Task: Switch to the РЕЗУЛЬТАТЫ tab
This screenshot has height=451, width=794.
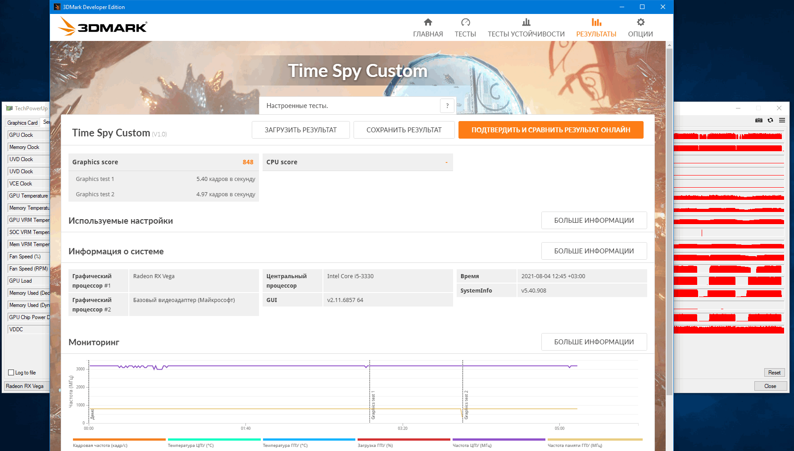Action: [x=596, y=28]
